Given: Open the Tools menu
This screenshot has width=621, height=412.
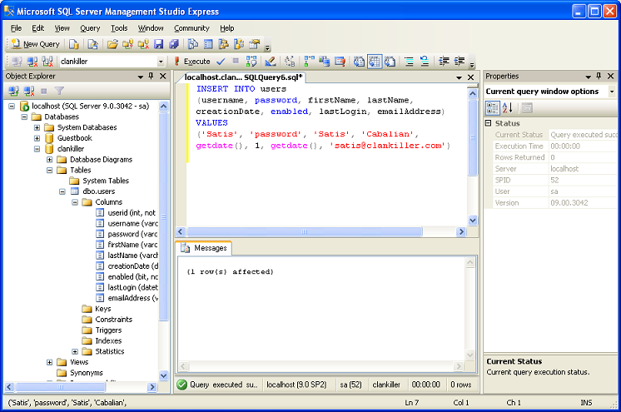Looking at the screenshot, I should [119, 28].
